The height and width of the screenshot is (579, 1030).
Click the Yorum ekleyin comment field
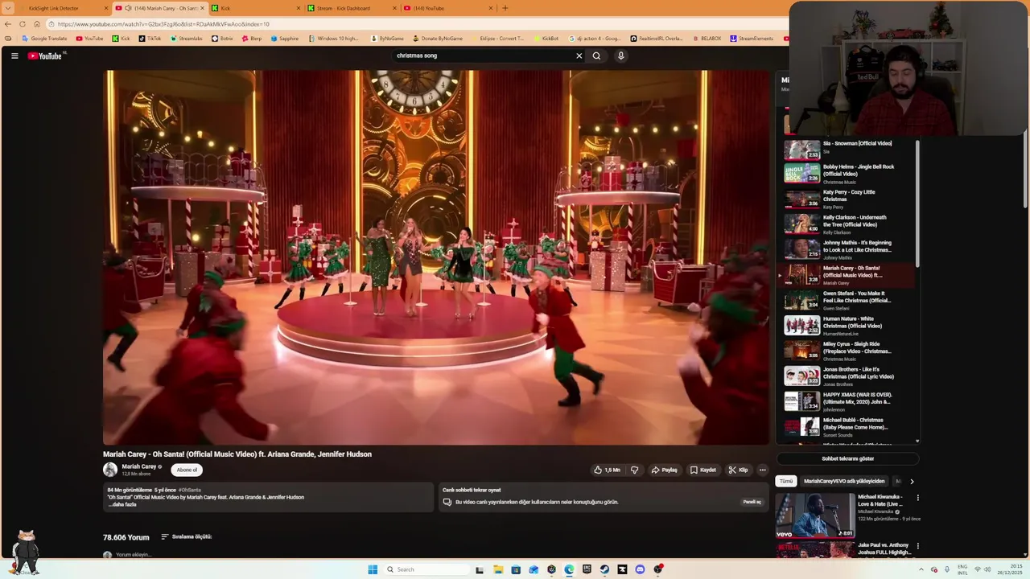point(134,555)
